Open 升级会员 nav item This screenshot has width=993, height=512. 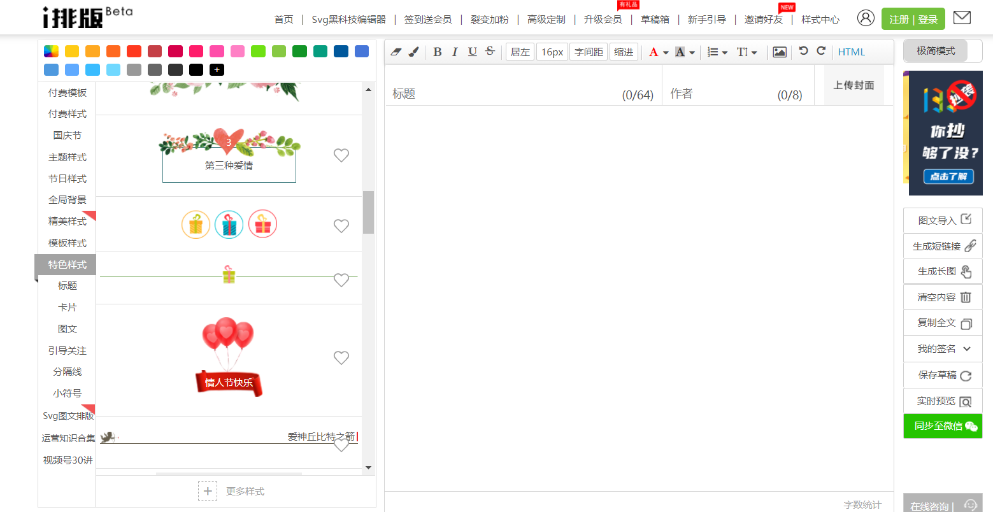[x=603, y=20]
